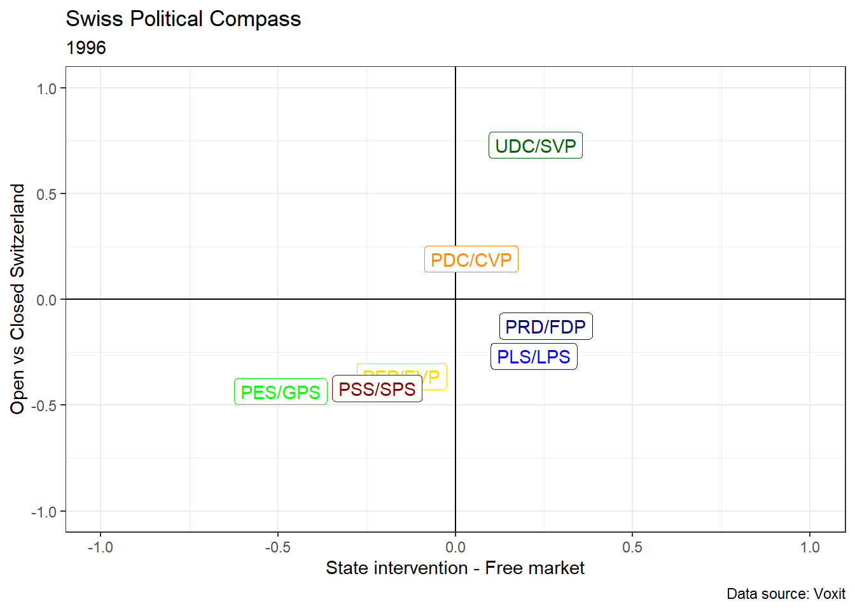Click the PRD/FDP party label

pos(545,327)
